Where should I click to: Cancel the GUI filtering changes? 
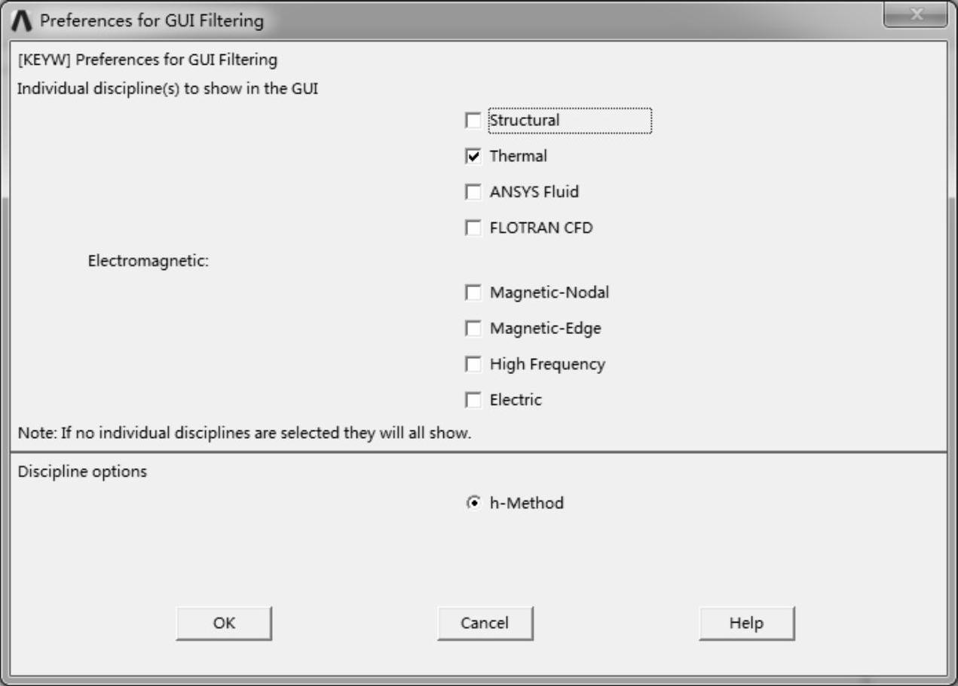485,623
